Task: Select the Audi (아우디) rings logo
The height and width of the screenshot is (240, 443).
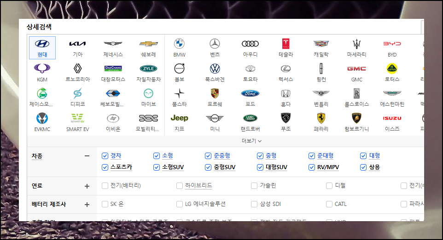Action: tap(251, 44)
